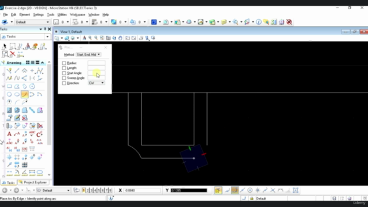
Task: Toggle view 1 button in view group
Action: [83, 190]
